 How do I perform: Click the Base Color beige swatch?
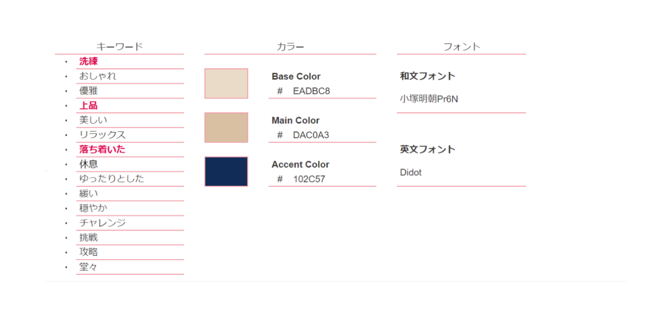point(226,83)
